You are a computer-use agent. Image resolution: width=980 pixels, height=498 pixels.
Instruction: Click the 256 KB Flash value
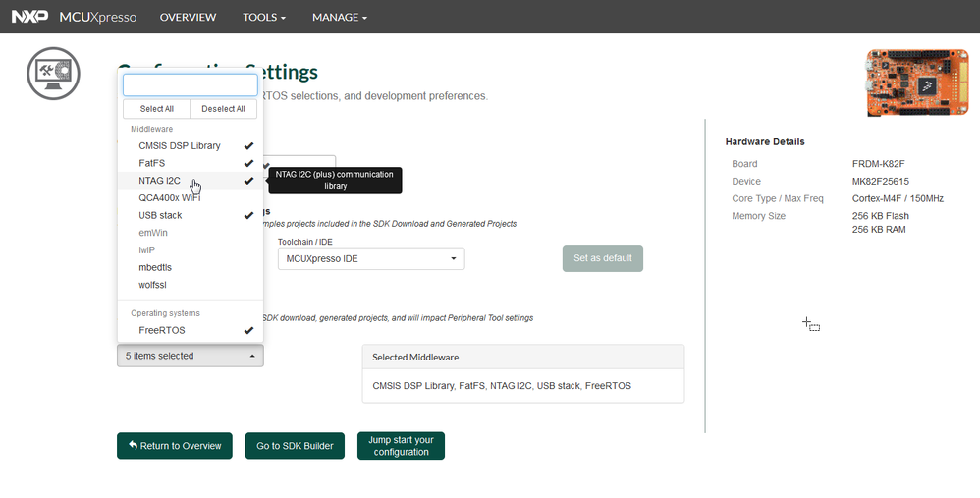coord(881,215)
